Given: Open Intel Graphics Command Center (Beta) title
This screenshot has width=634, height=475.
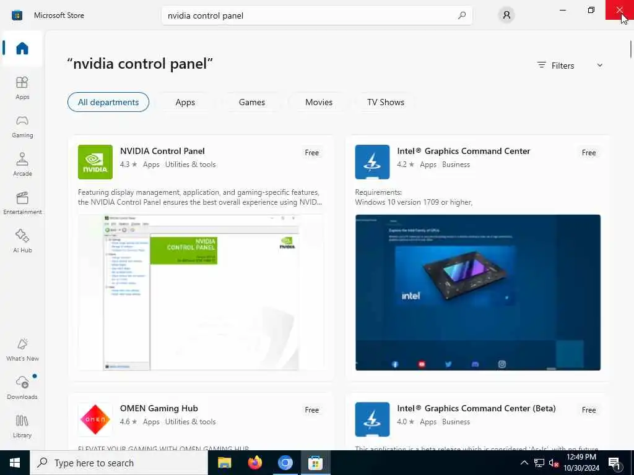Looking at the screenshot, I should (x=476, y=408).
